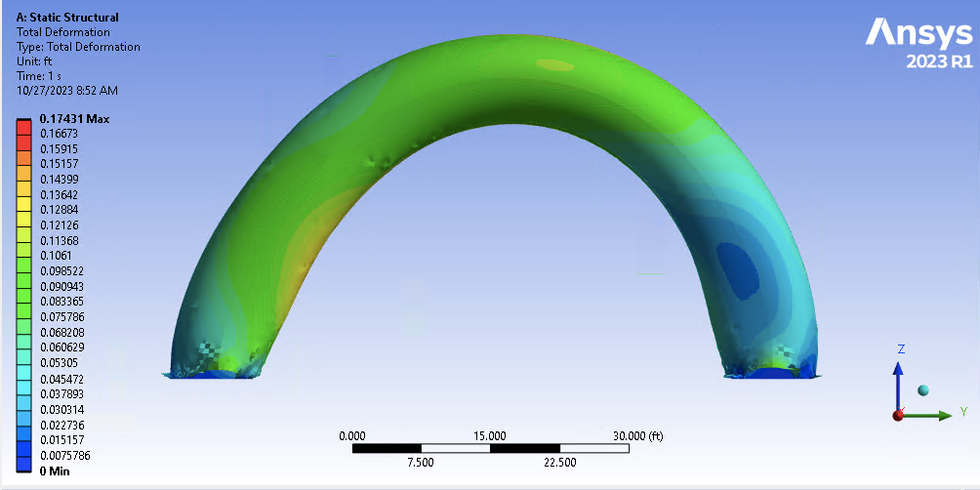Click the dark blue minimum deformation region on arch
The width and height of the screenshot is (980, 490).
pos(738,270)
